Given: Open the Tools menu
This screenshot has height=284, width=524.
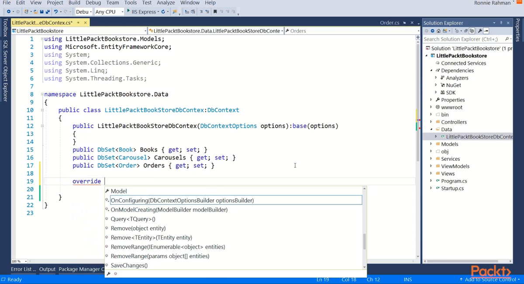Looking at the screenshot, I should point(131,3).
